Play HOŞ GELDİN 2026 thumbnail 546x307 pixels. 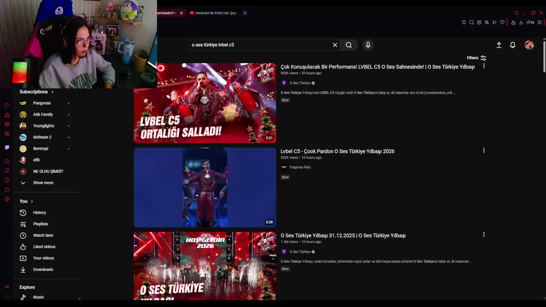(205, 266)
